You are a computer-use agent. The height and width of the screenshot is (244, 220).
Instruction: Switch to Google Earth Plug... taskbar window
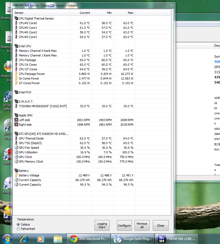tap(132, 239)
